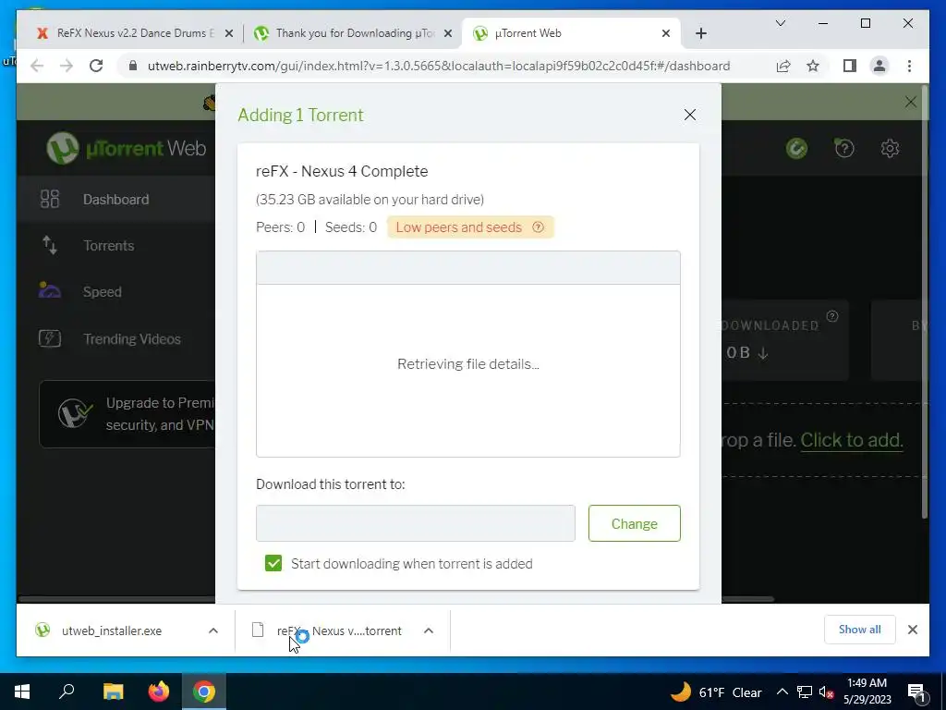This screenshot has width=946, height=710.
Task: Open Trending Videos in the sidebar
Action: [115, 338]
